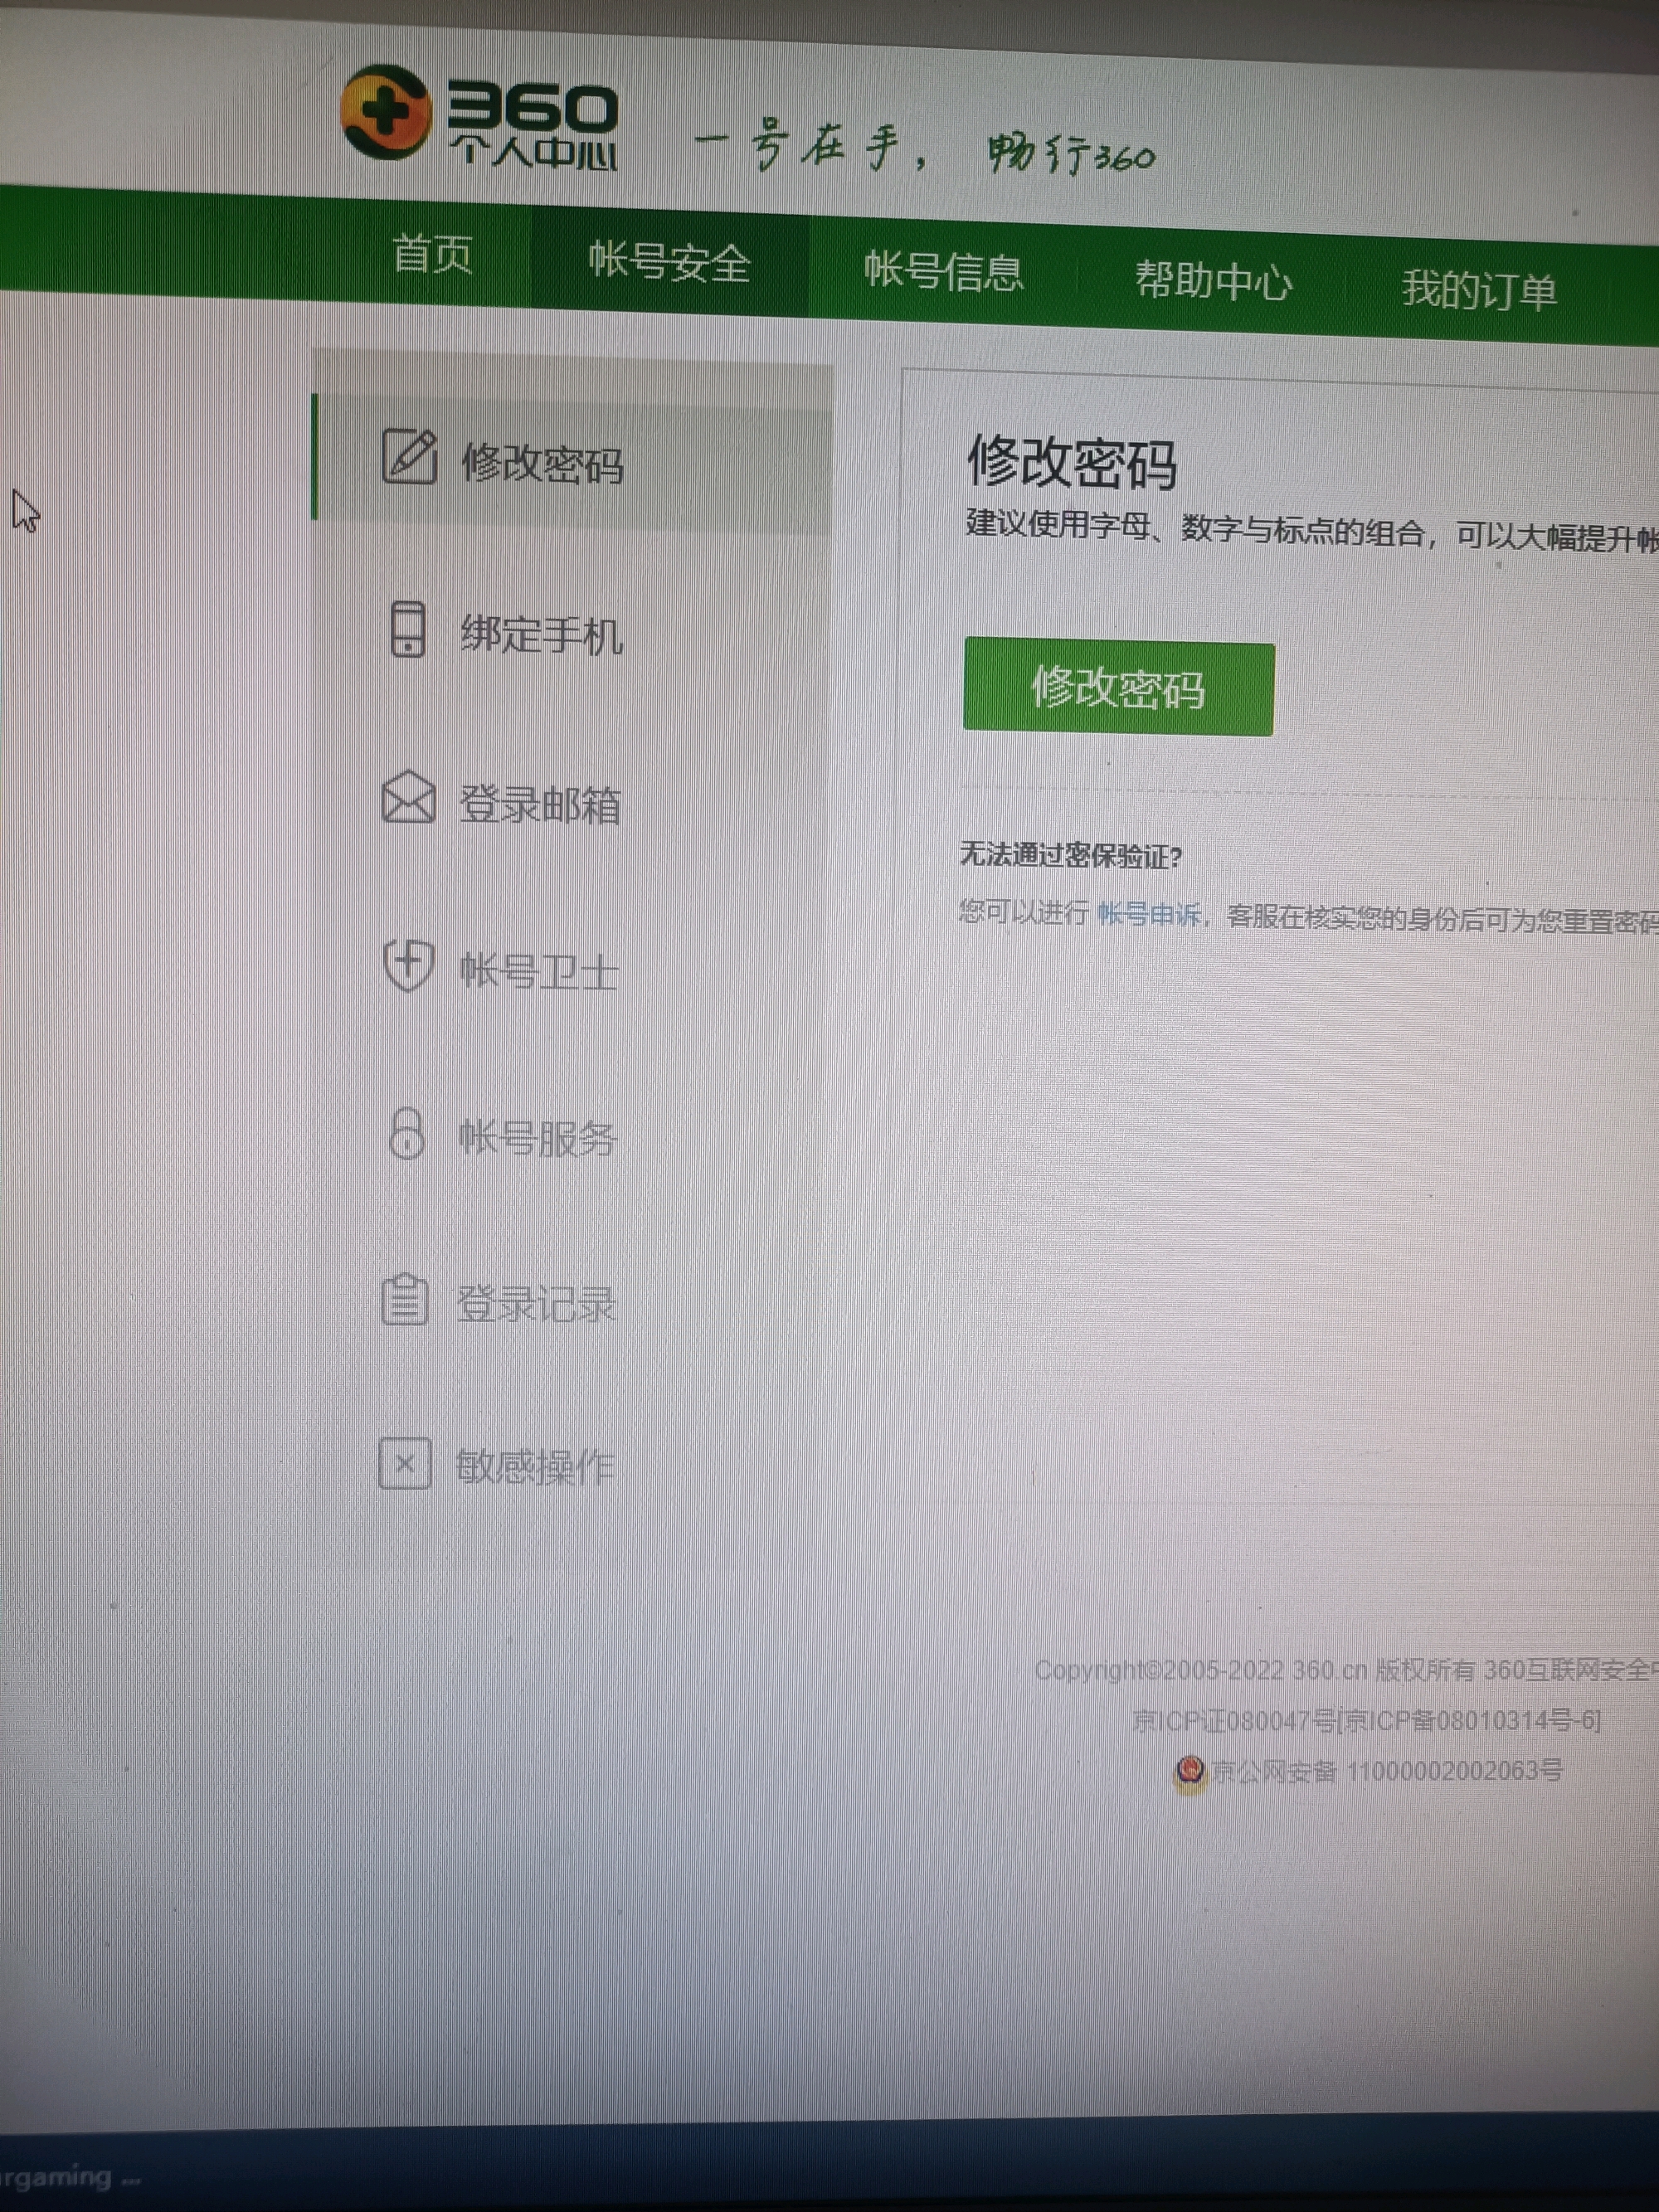1659x2212 pixels.
Task: Click the 修改密码 pencil icon in sidebar
Action: [x=409, y=456]
